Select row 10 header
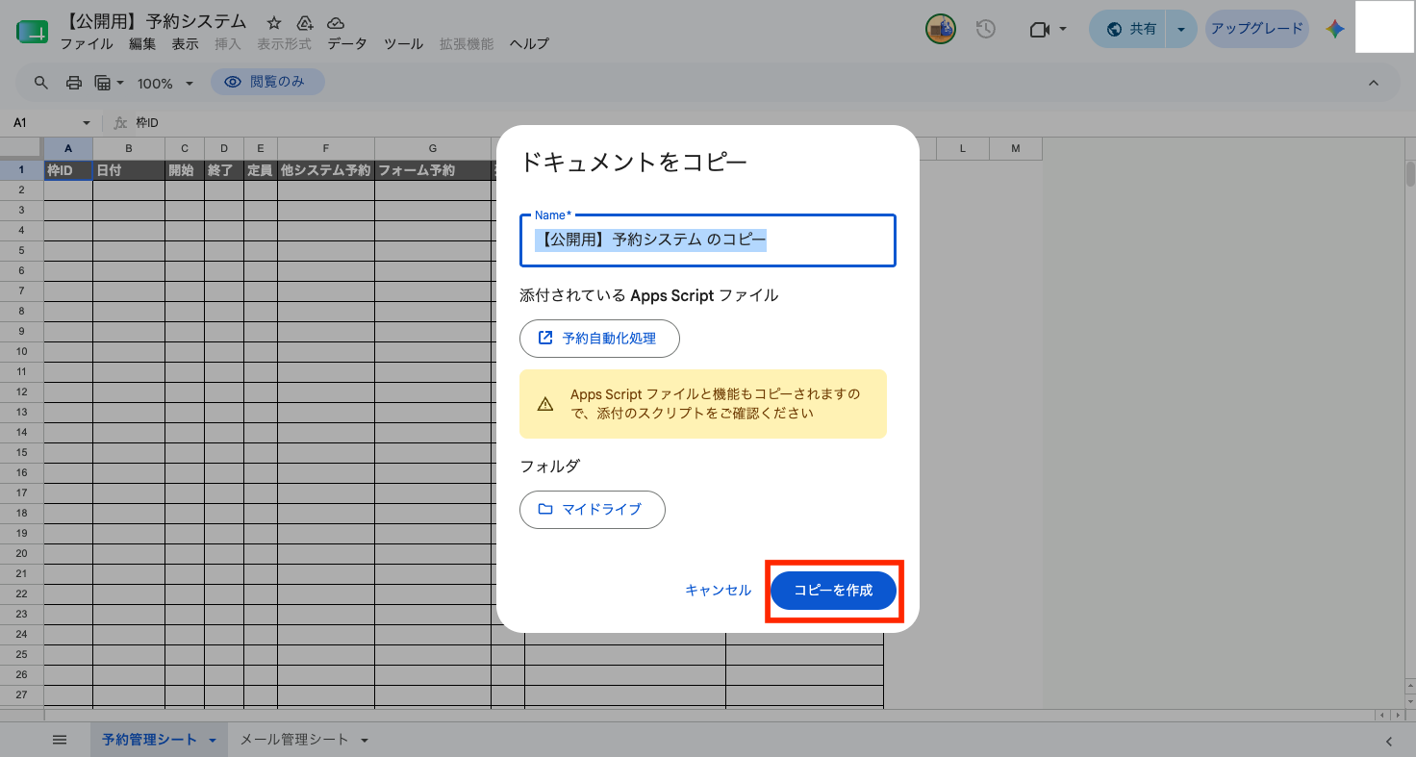 [21, 351]
